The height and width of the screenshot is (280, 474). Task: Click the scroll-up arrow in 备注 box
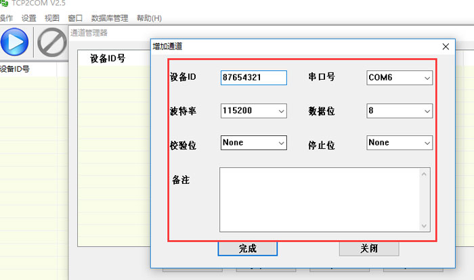pos(425,174)
